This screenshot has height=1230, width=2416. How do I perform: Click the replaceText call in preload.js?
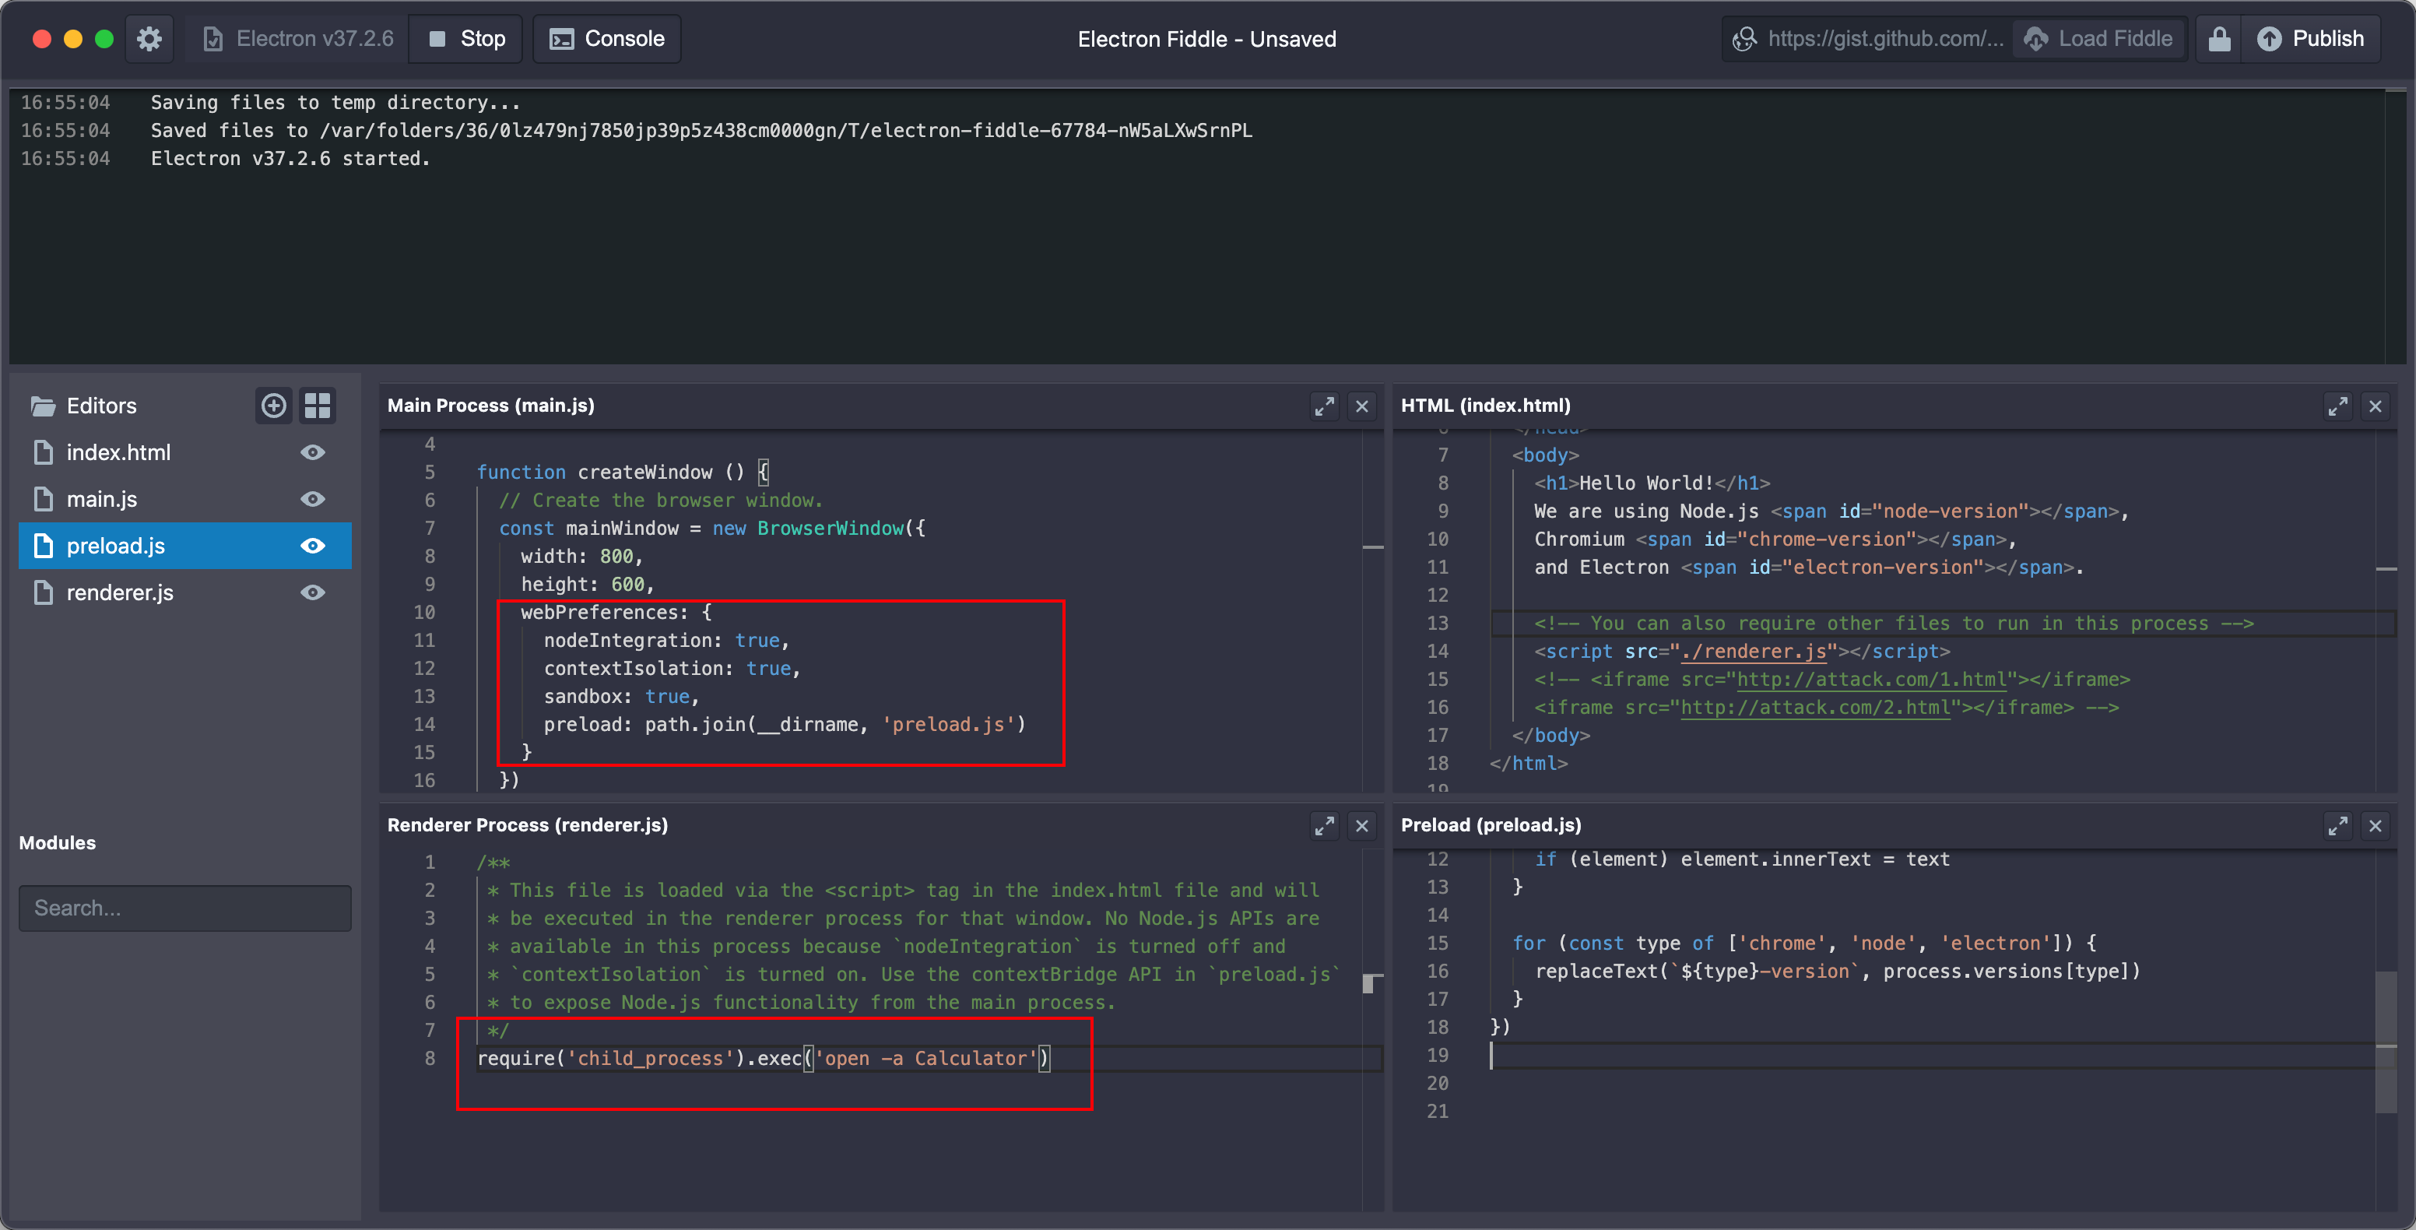pos(1838,971)
